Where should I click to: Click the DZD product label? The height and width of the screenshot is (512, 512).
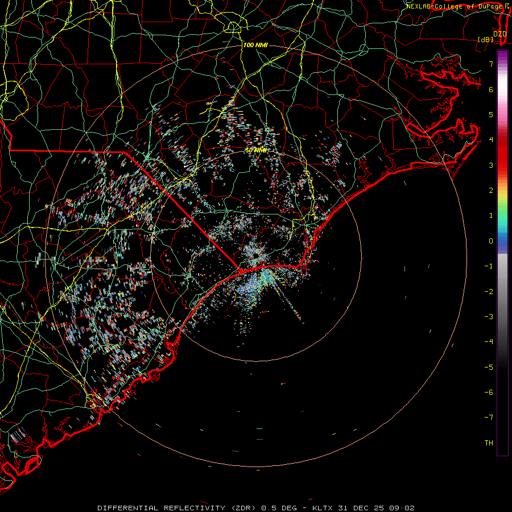499,34
